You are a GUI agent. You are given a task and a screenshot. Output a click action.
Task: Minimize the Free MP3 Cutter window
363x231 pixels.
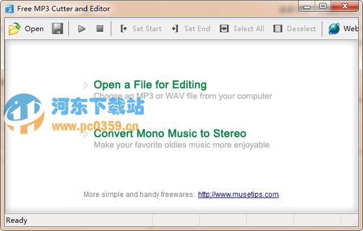[307, 6]
